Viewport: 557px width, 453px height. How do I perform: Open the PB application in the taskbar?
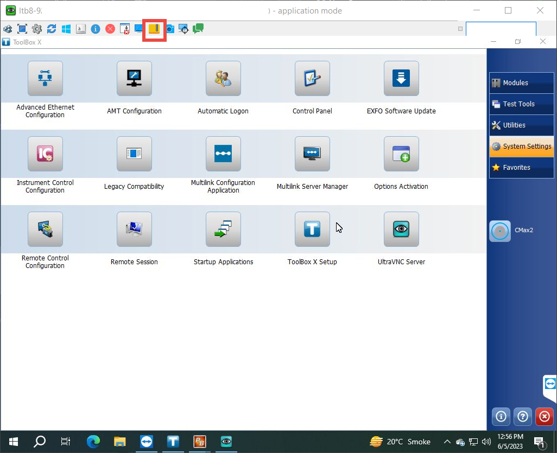[200, 442]
